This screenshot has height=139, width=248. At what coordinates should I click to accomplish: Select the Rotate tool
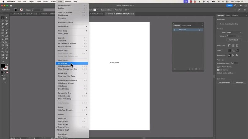[x=2, y=36]
